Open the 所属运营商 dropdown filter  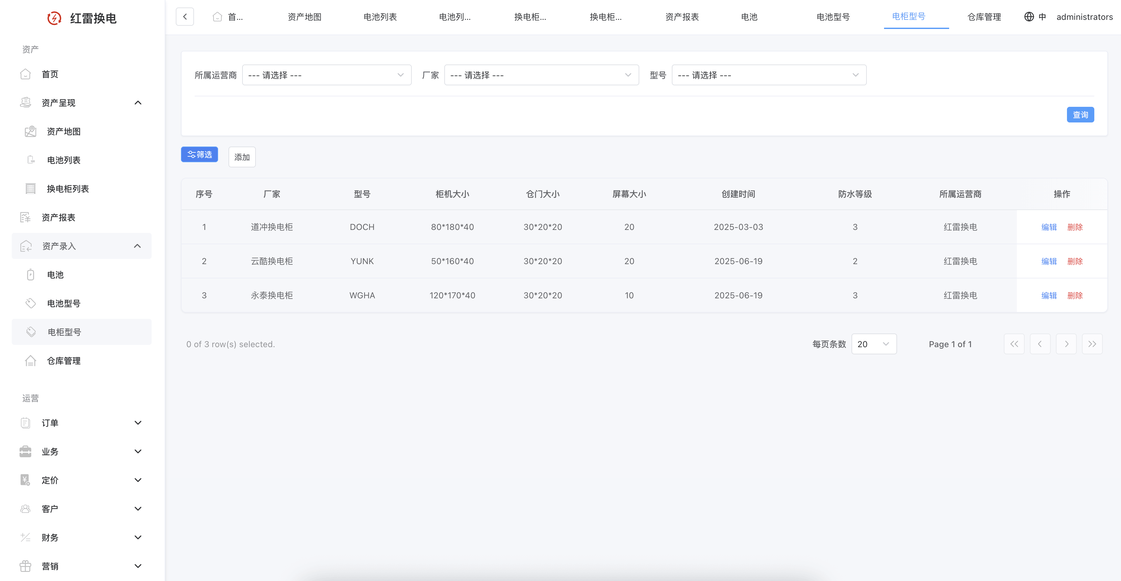coord(326,75)
